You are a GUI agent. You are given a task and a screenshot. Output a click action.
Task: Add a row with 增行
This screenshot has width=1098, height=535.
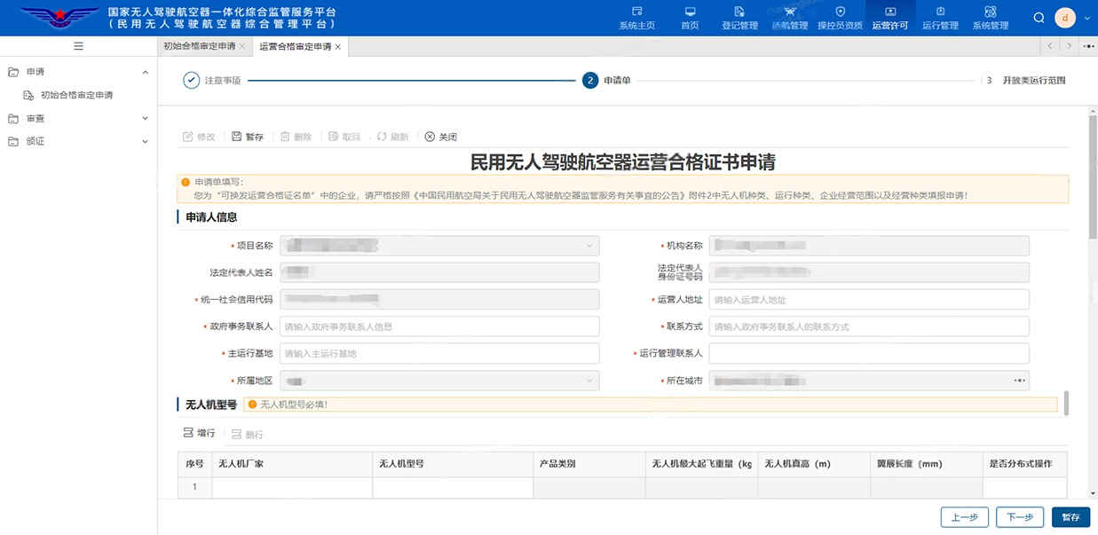(x=199, y=433)
